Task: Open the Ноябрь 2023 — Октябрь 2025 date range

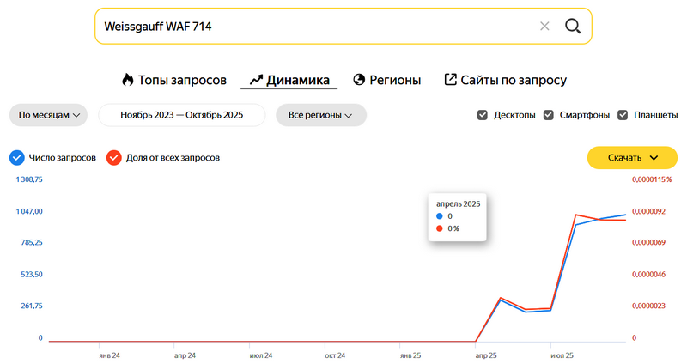Action: (182, 115)
